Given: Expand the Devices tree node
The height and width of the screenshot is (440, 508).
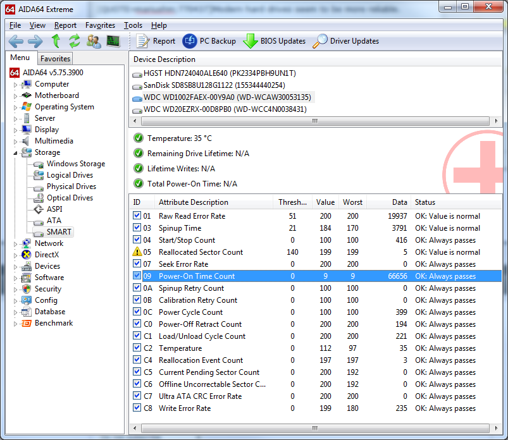Looking at the screenshot, I should click(15, 267).
